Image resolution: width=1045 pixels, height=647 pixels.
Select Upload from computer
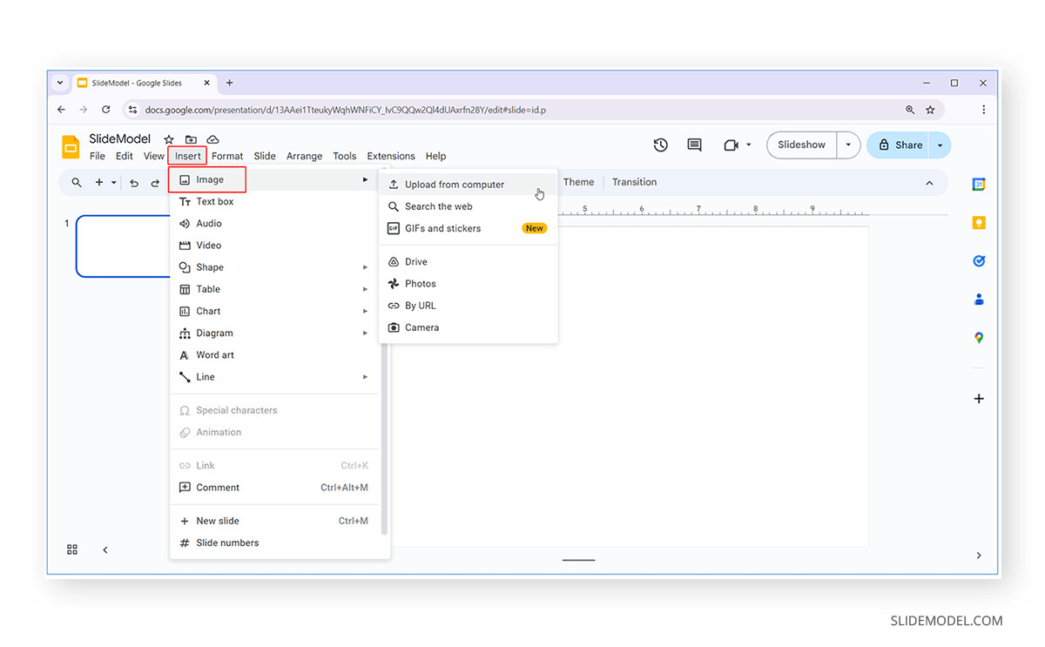[x=469, y=185]
